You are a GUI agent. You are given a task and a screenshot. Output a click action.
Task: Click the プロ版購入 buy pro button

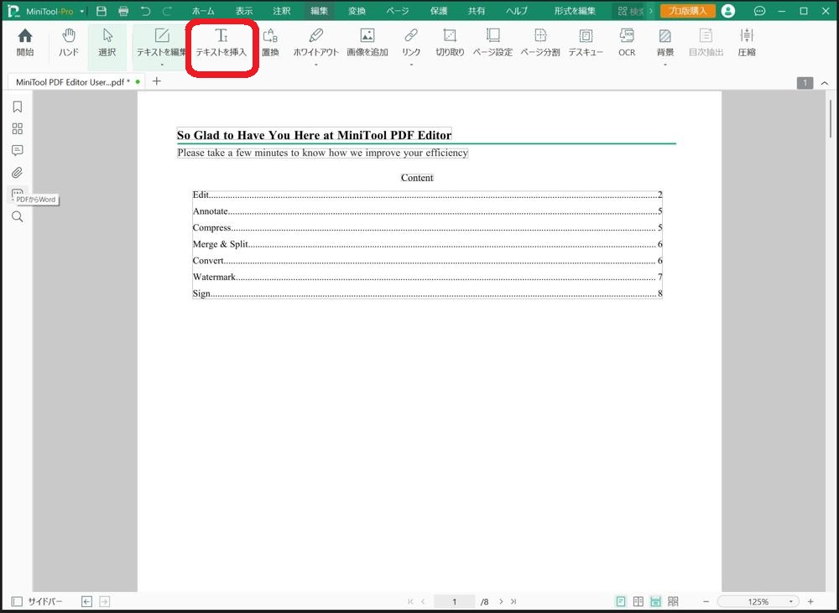(688, 11)
